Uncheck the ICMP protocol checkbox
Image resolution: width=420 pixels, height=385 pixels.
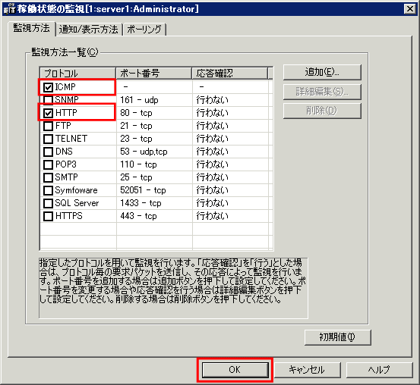(48, 87)
